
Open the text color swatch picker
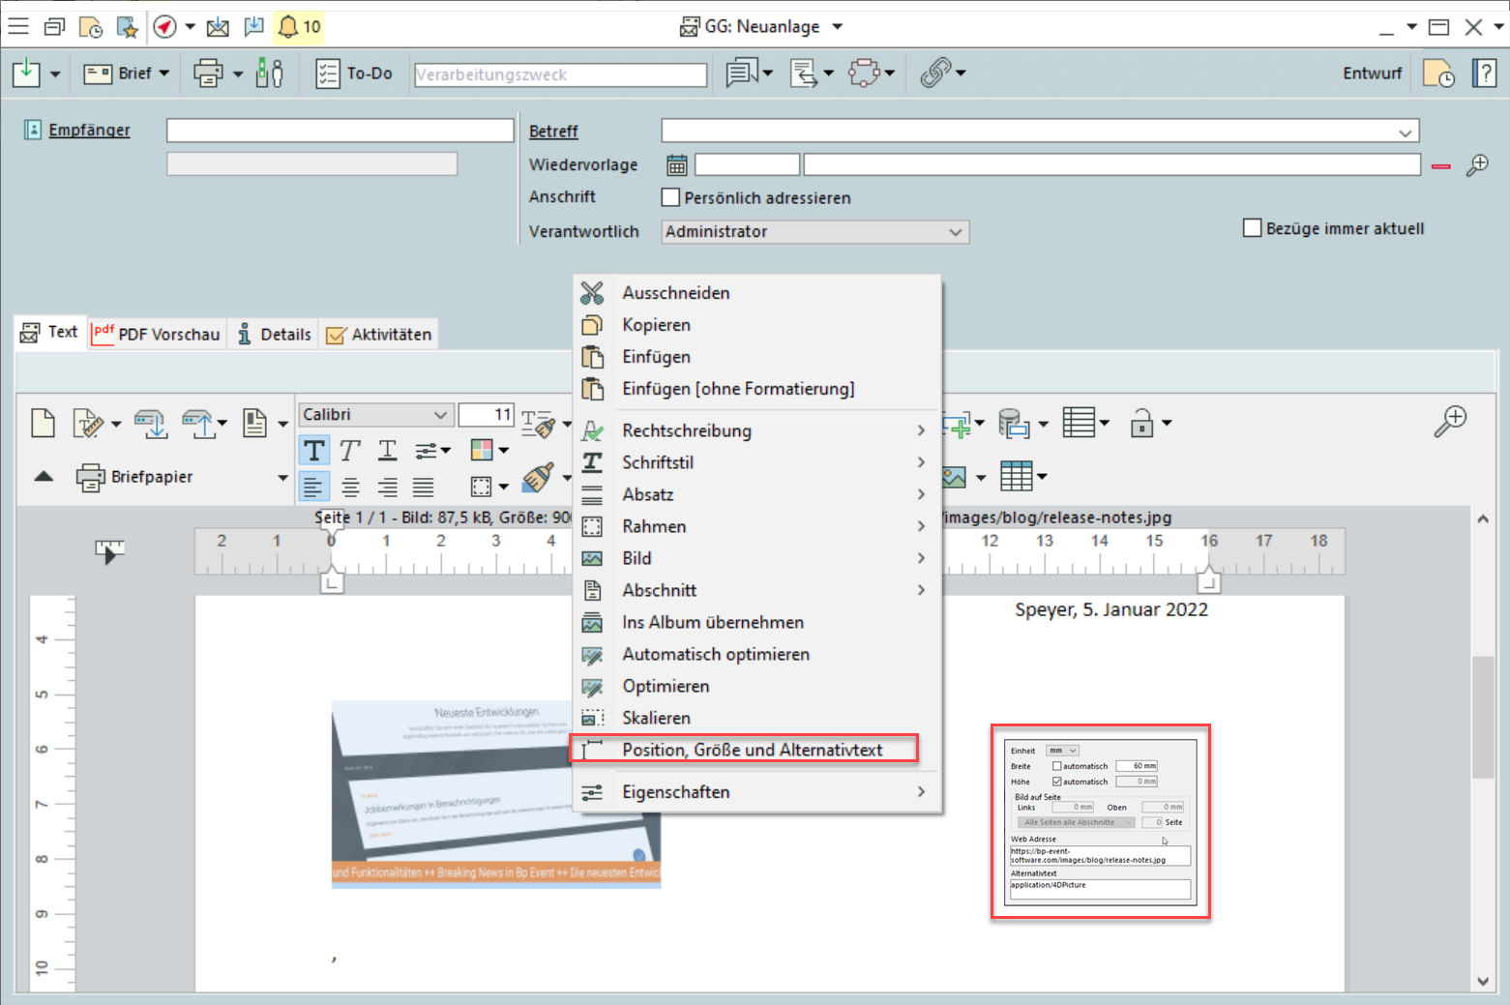coord(482,450)
